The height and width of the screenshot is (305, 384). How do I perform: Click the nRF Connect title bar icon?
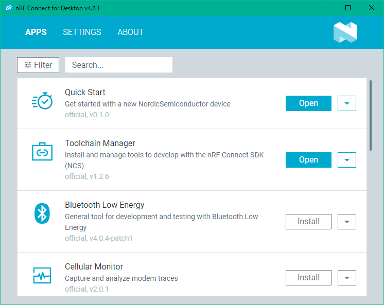pyautogui.click(x=9, y=8)
